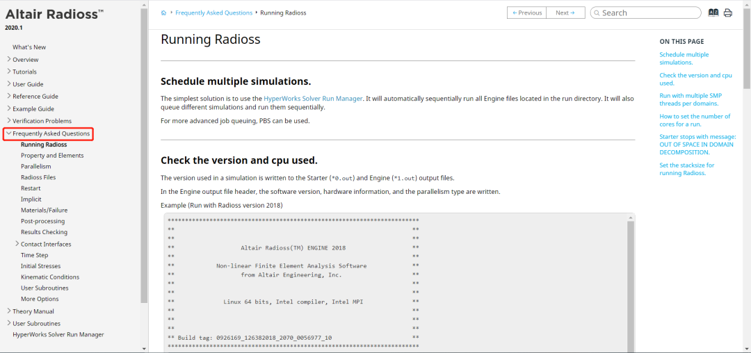
Task: Expand the Reference Guide chevron
Action: (8, 96)
